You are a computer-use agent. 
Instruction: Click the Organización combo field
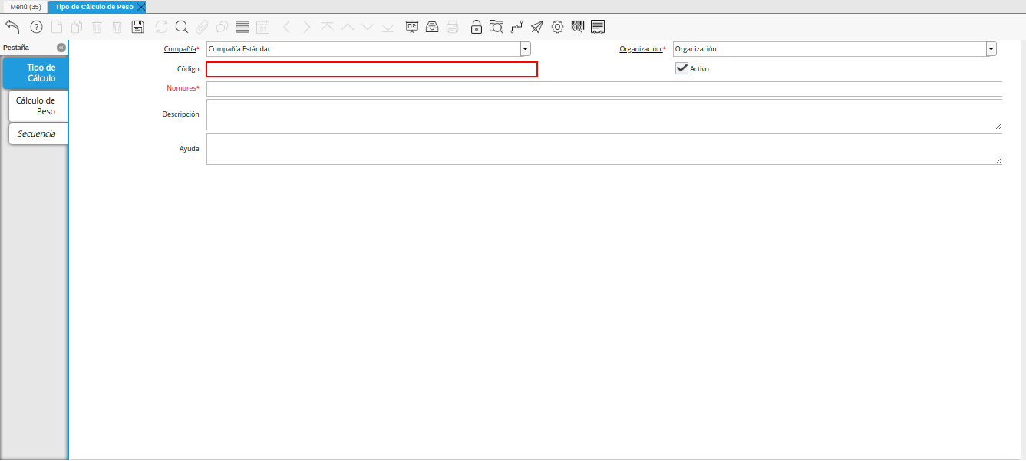tap(830, 49)
